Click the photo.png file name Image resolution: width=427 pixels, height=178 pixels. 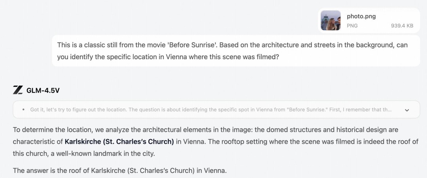(361, 16)
